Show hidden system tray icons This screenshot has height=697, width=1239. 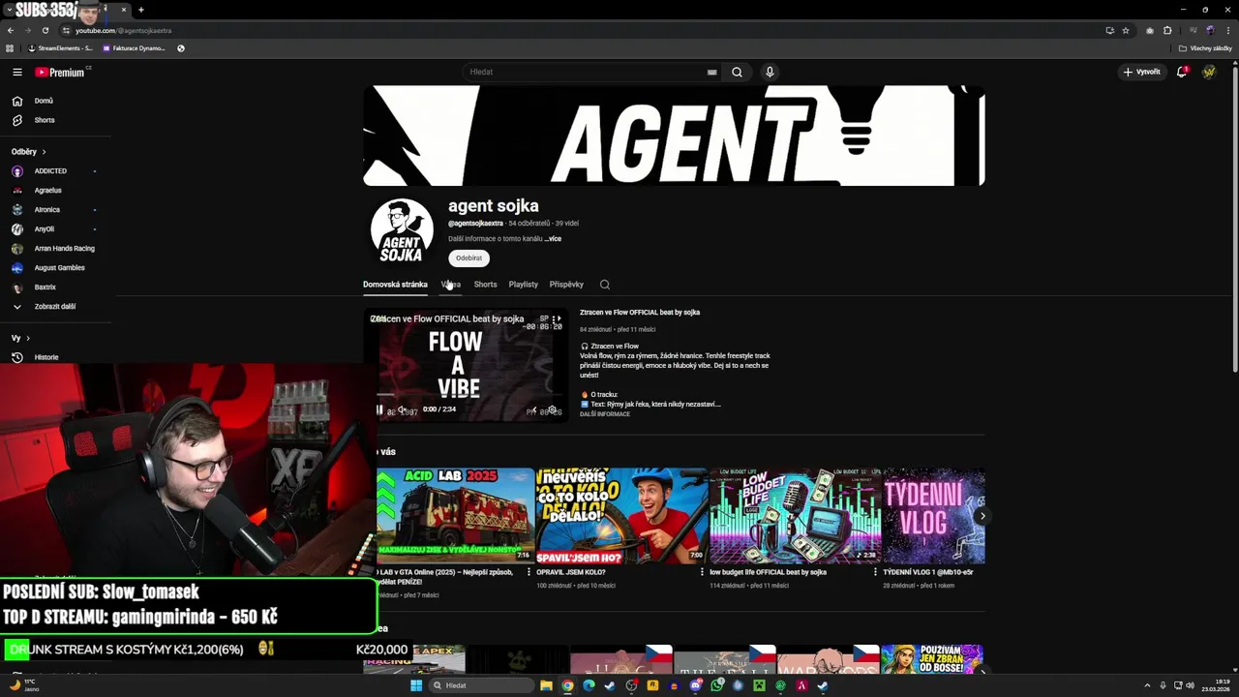tap(1148, 685)
